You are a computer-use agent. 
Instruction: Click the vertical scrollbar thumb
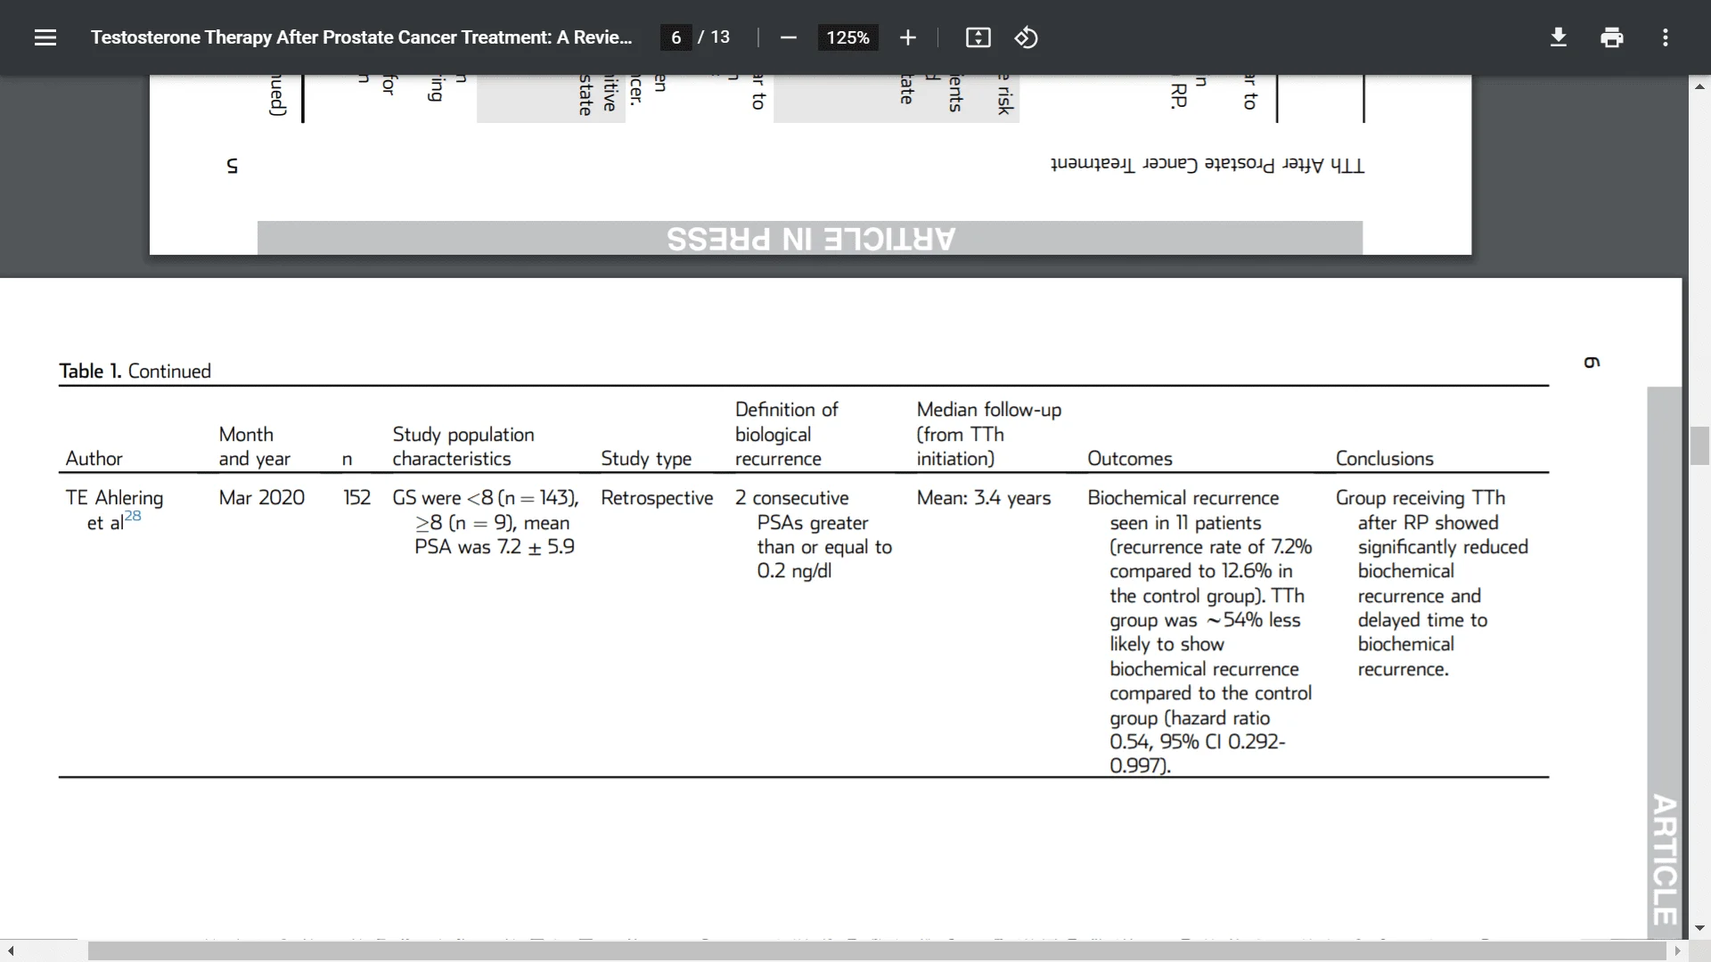[1699, 445]
